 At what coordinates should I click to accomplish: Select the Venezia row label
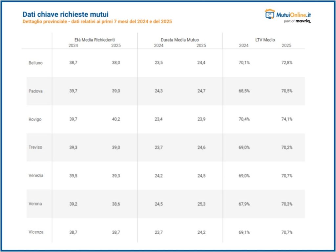(x=36, y=176)
